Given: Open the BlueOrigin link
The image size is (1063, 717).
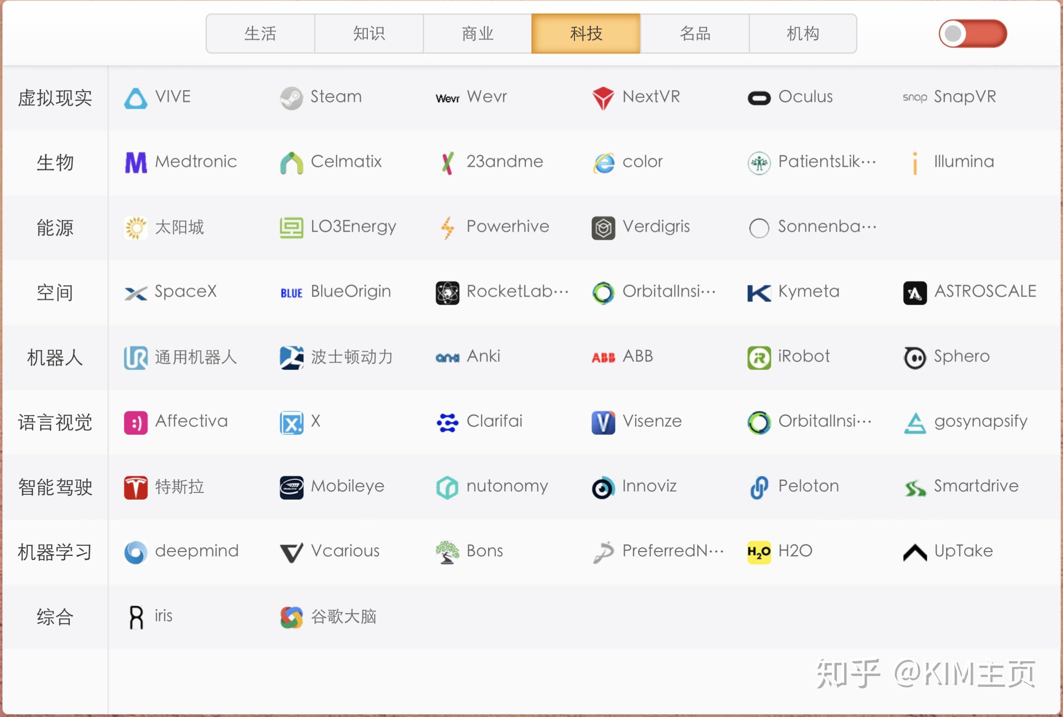Looking at the screenshot, I should [350, 292].
